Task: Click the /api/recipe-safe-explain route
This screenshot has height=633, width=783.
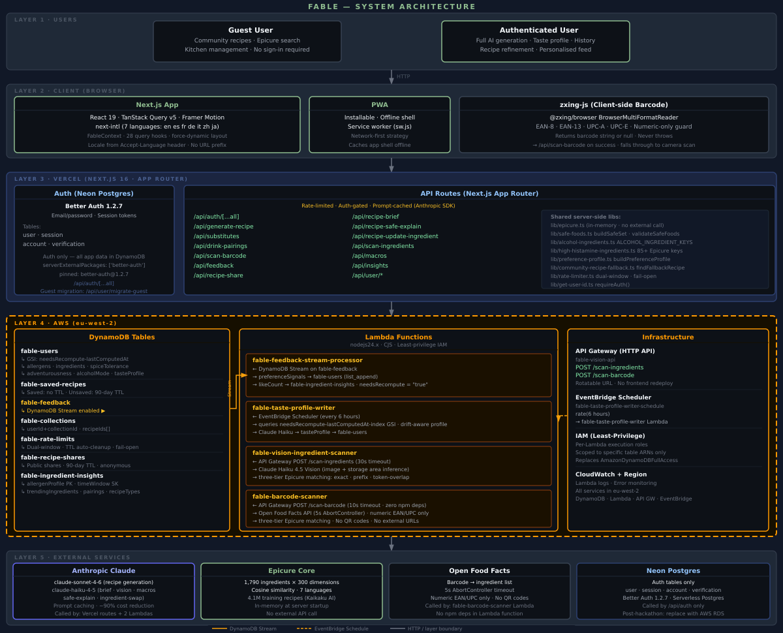Action: coord(386,226)
